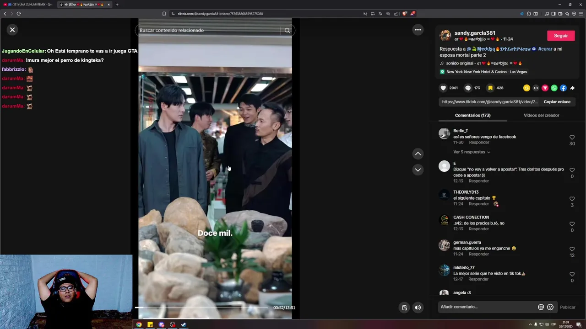
Task: Open the three-dot more options menu
Action: 418,30
